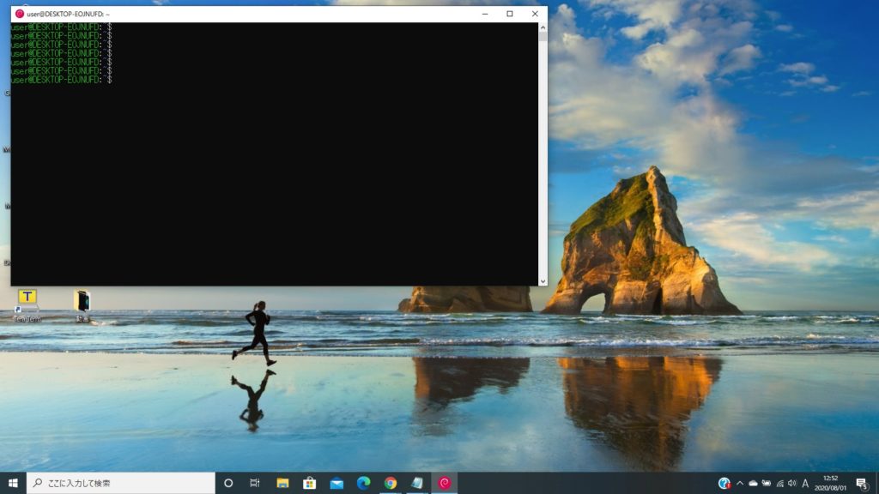Open the Wi-Fi network tray icon
The height and width of the screenshot is (494, 879).
click(x=779, y=483)
